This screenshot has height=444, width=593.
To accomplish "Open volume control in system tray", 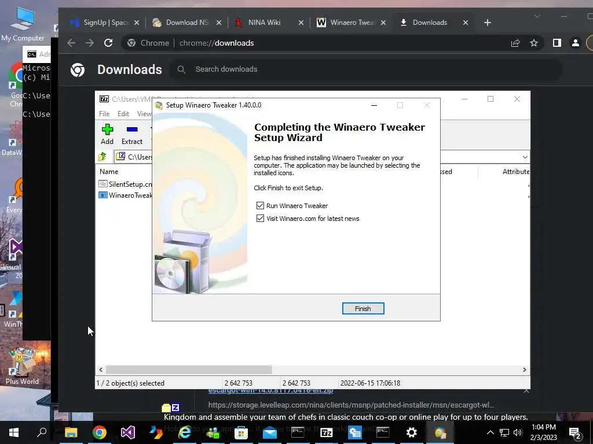I will [x=518, y=432].
